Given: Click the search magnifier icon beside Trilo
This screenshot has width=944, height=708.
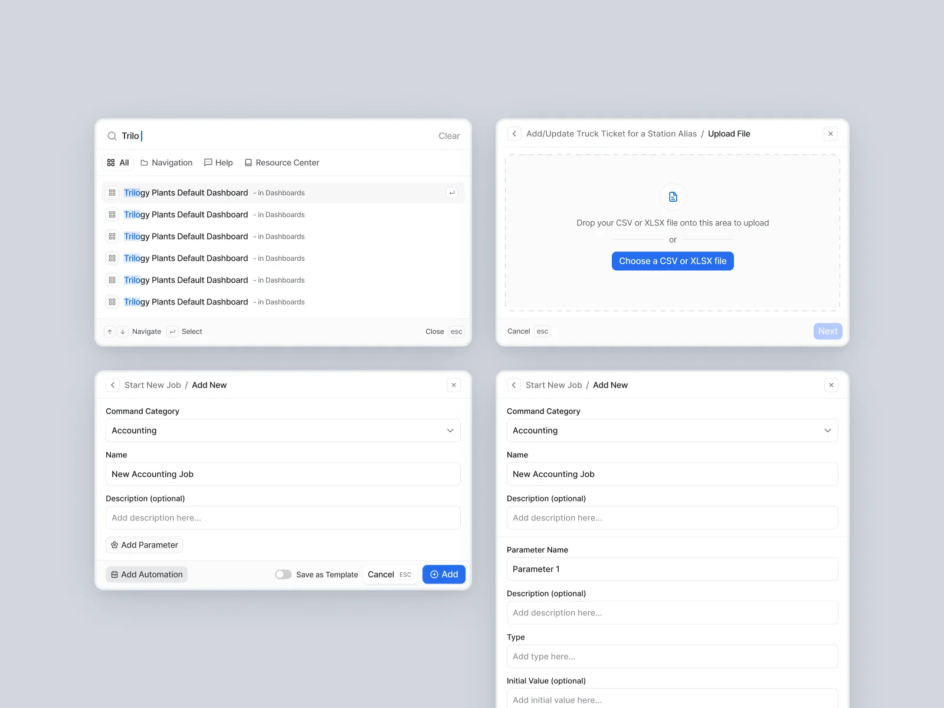Looking at the screenshot, I should (x=112, y=136).
